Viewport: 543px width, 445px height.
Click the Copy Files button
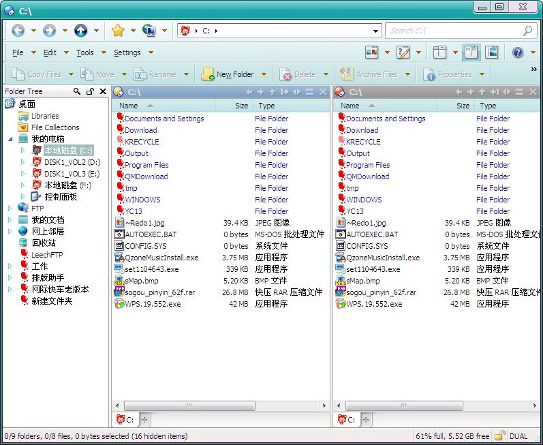click(37, 74)
